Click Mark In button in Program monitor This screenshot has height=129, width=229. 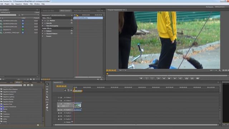tap(147, 78)
